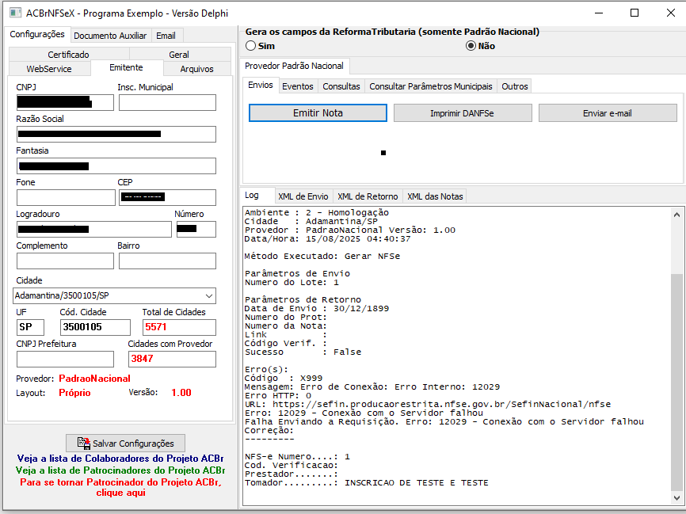Click the log line 'Data/Hora: 15/08/2025 04:40:37'

pyautogui.click(x=328, y=239)
